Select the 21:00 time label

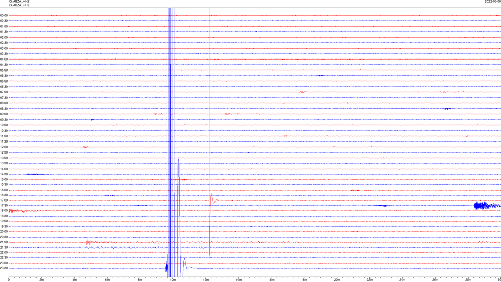4,242
